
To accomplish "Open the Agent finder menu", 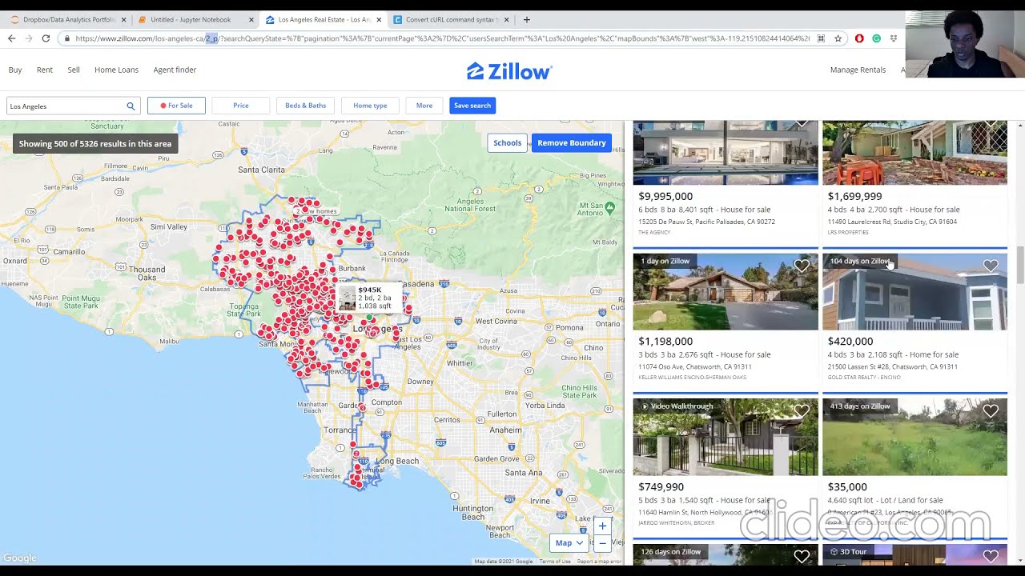I will pos(175,70).
